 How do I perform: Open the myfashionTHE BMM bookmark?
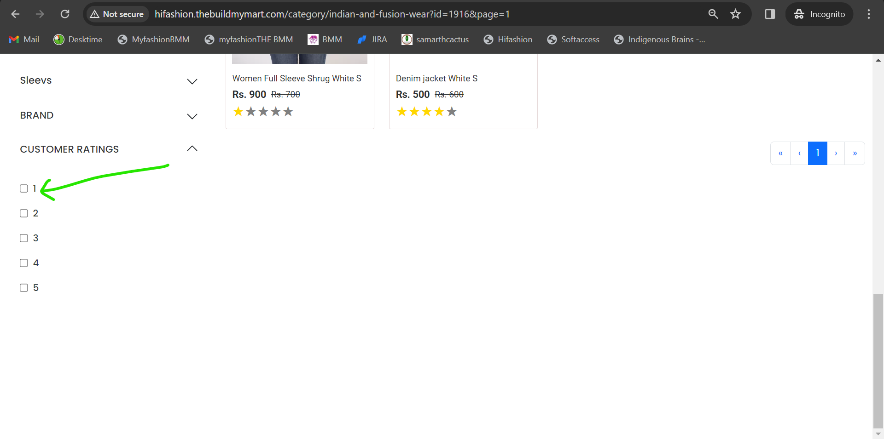(x=249, y=40)
